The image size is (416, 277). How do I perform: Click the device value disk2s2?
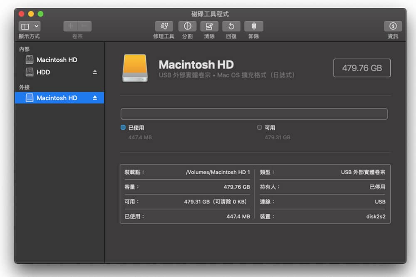[376, 217]
